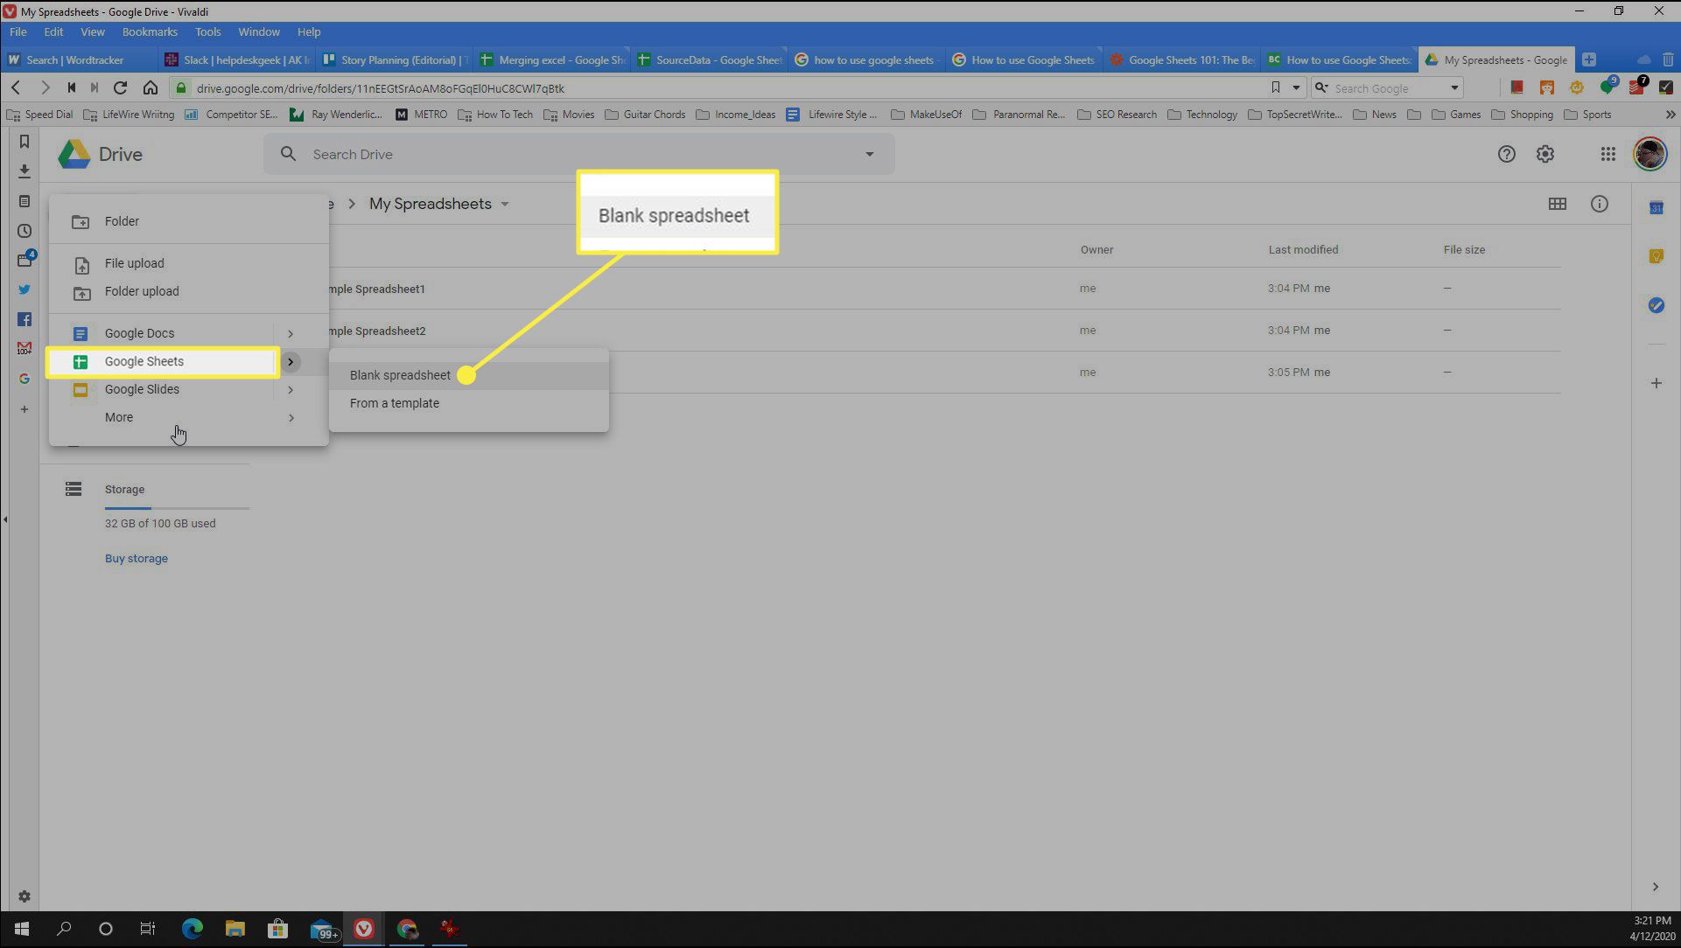This screenshot has height=948, width=1681.
Task: Open a new browser tab
Action: [x=1589, y=59]
